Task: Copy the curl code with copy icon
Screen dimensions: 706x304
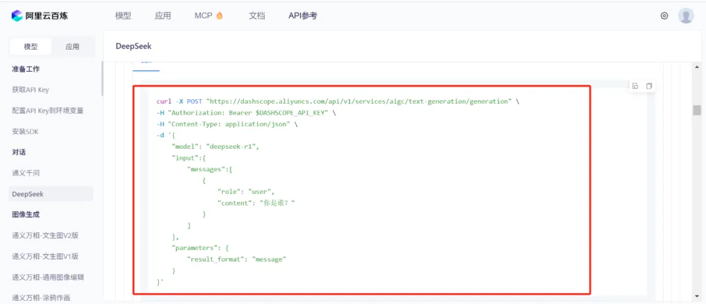Action: [649, 85]
